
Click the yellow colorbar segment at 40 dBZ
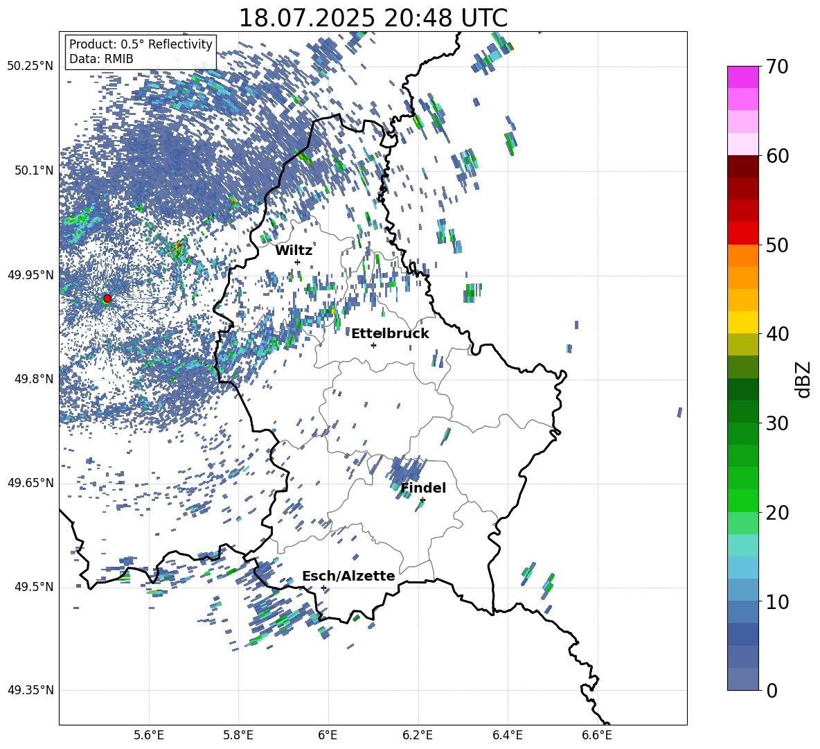click(x=743, y=322)
